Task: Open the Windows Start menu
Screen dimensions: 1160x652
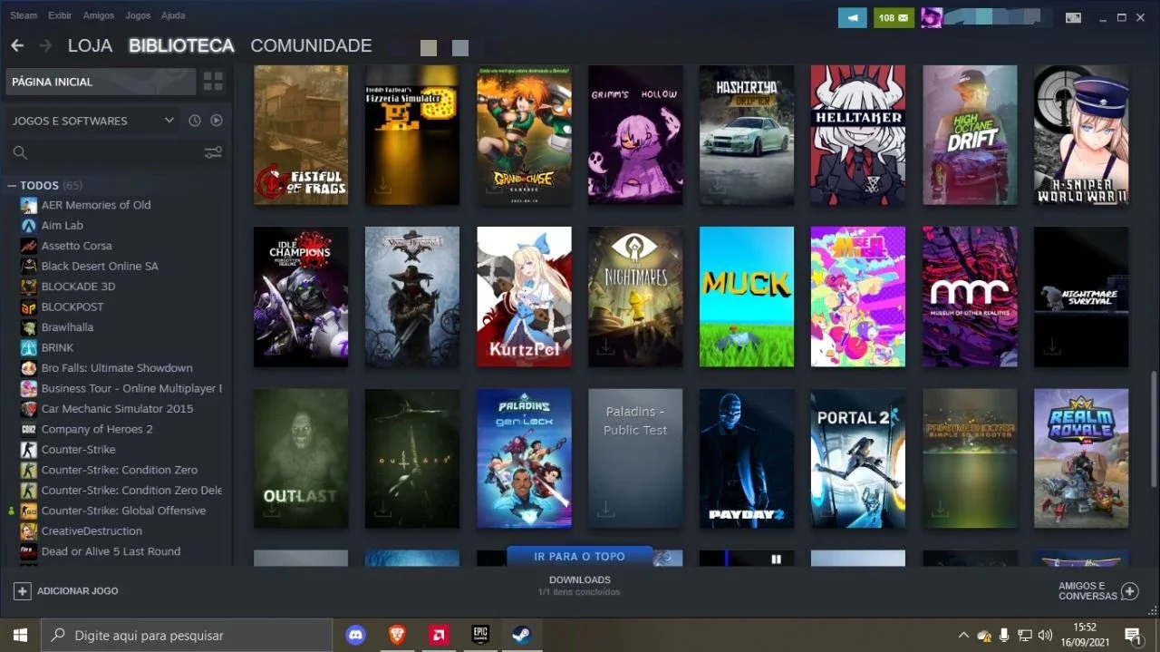Action: (20, 635)
